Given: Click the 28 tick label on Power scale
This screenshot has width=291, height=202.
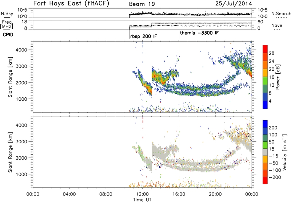Looking at the screenshot, I should (x=271, y=53).
